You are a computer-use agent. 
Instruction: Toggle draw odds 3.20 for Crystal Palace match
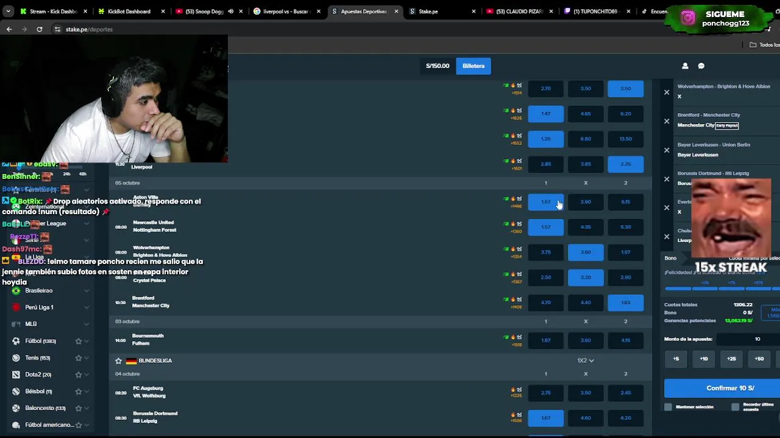(x=586, y=277)
